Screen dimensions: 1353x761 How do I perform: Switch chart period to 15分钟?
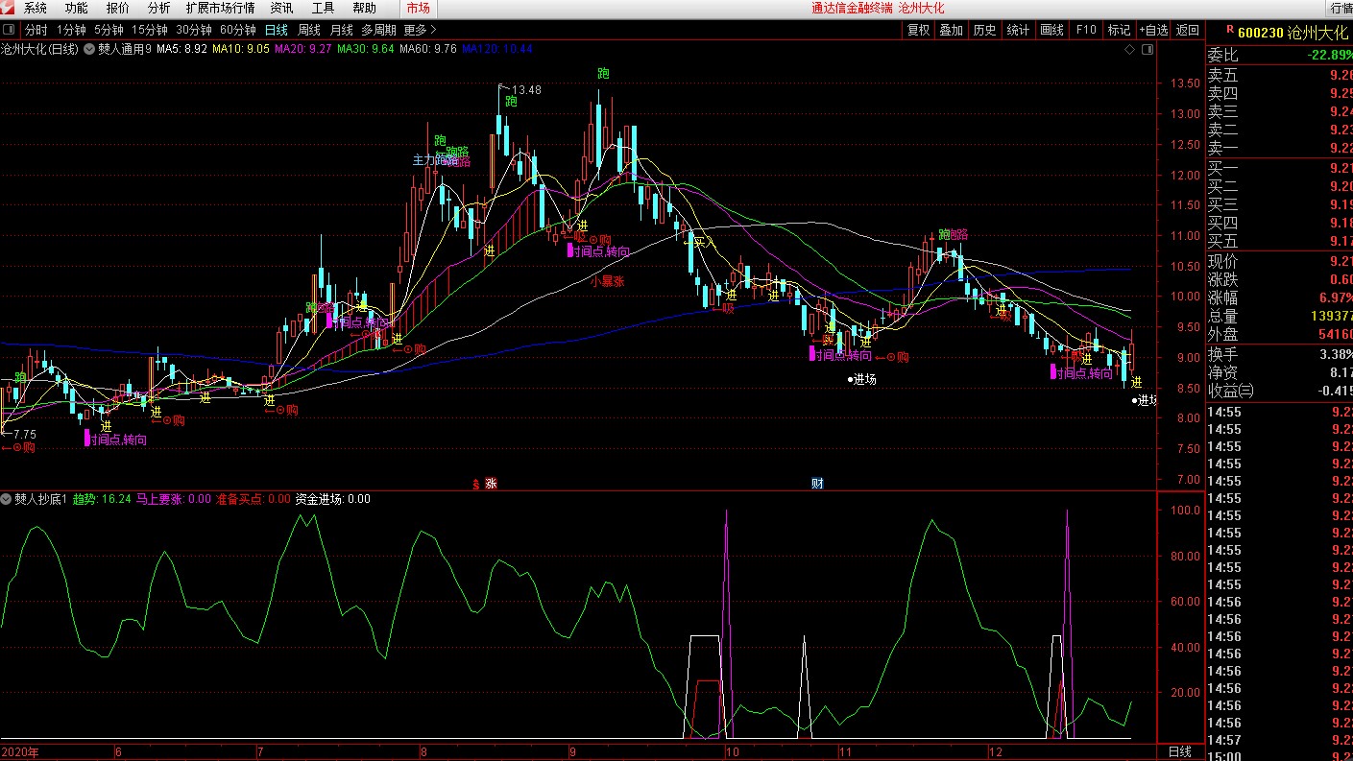[x=150, y=30]
